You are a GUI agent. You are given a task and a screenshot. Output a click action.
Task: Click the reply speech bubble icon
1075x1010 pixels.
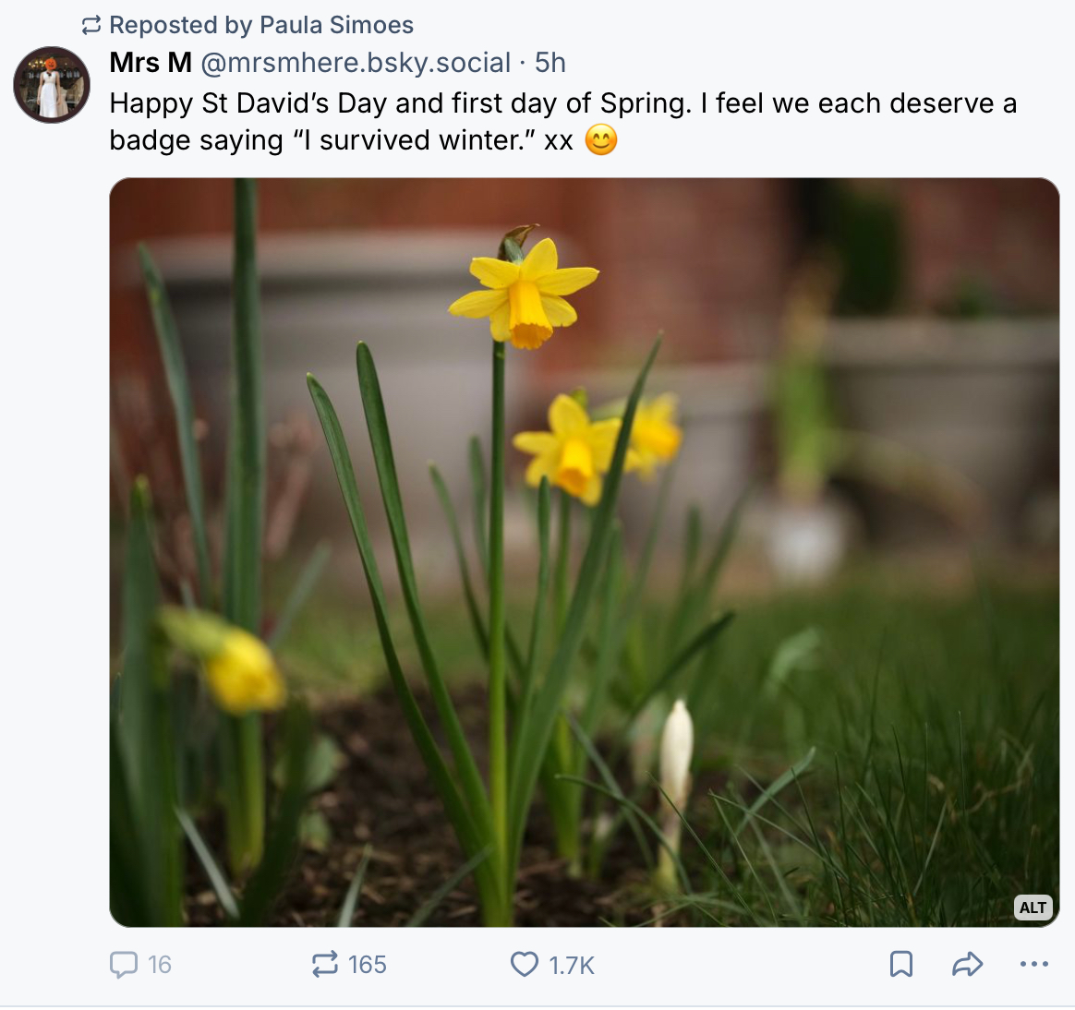pyautogui.click(x=123, y=965)
